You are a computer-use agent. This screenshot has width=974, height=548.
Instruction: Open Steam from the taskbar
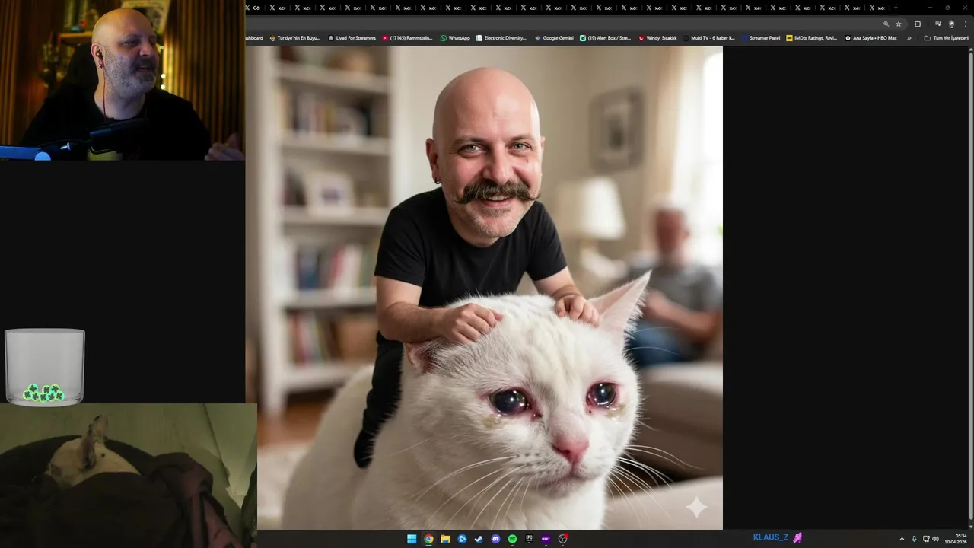point(479,539)
